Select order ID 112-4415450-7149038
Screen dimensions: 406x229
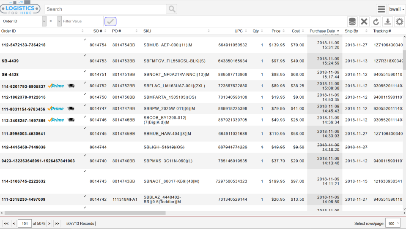coord(24,147)
